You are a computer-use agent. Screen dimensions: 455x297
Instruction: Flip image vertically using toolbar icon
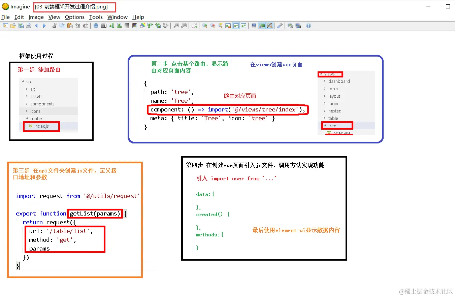[x=111, y=26]
